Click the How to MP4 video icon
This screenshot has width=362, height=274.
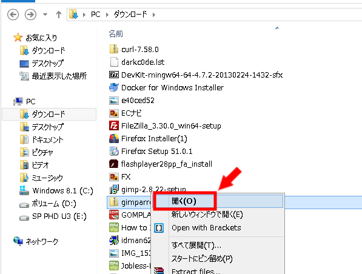(114, 227)
